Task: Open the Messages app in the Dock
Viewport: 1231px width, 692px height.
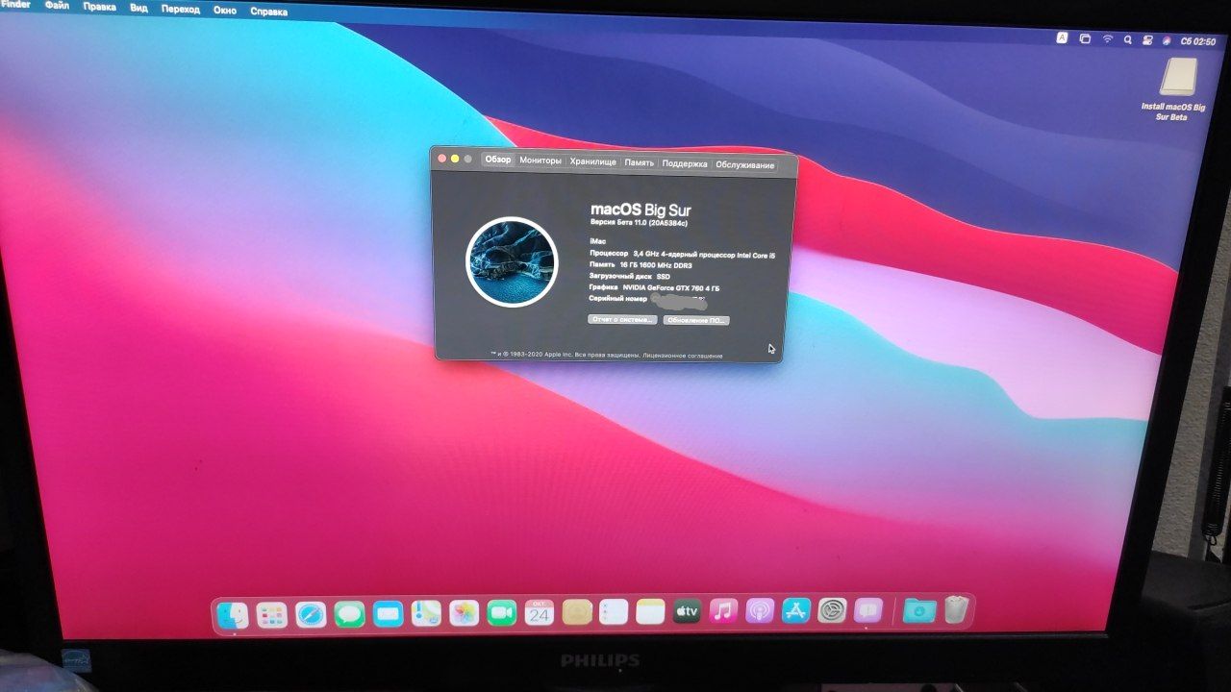Action: tap(349, 613)
